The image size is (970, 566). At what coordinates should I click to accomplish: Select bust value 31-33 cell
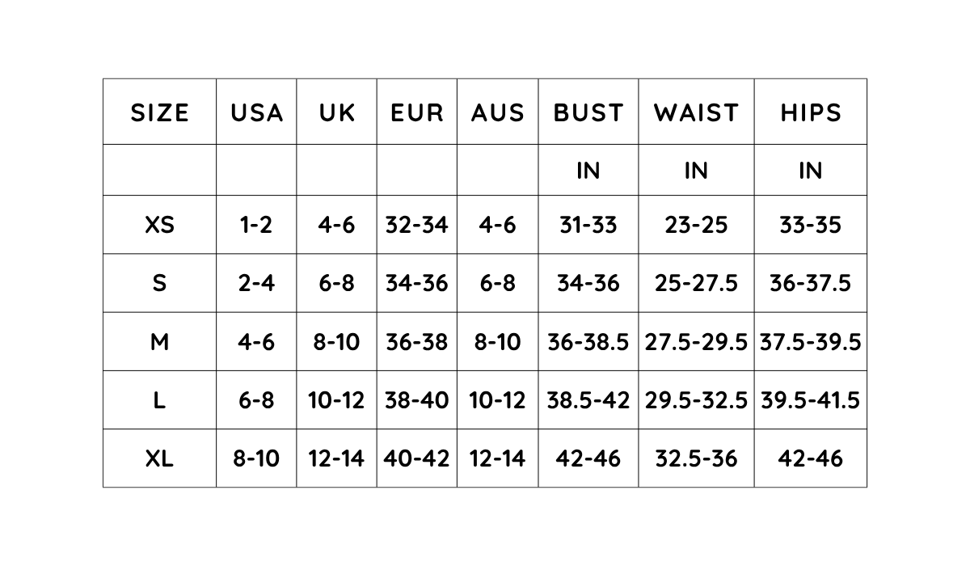pyautogui.click(x=588, y=225)
